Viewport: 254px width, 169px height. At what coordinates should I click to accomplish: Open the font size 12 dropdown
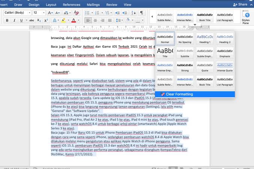(39, 13)
